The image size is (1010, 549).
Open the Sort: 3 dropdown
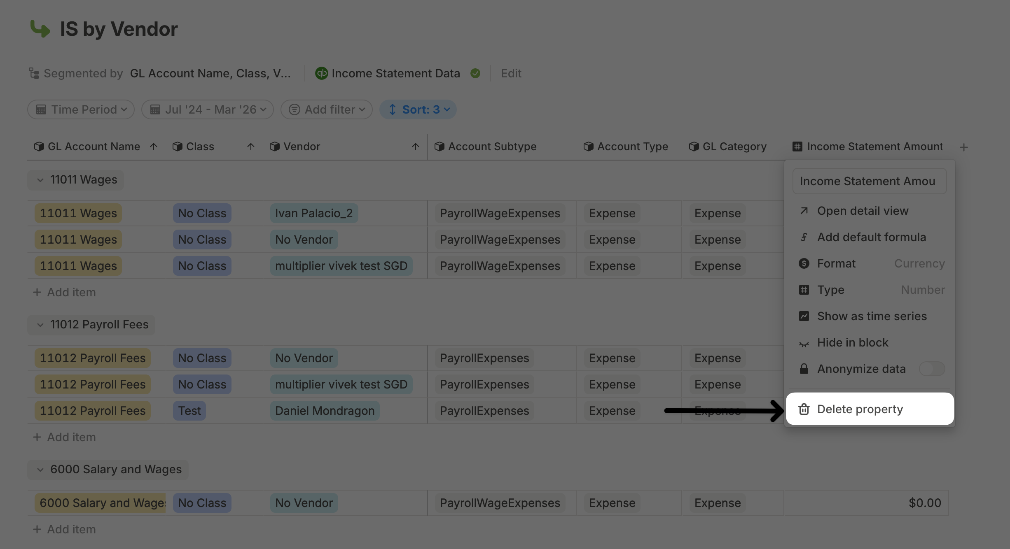[x=418, y=109]
